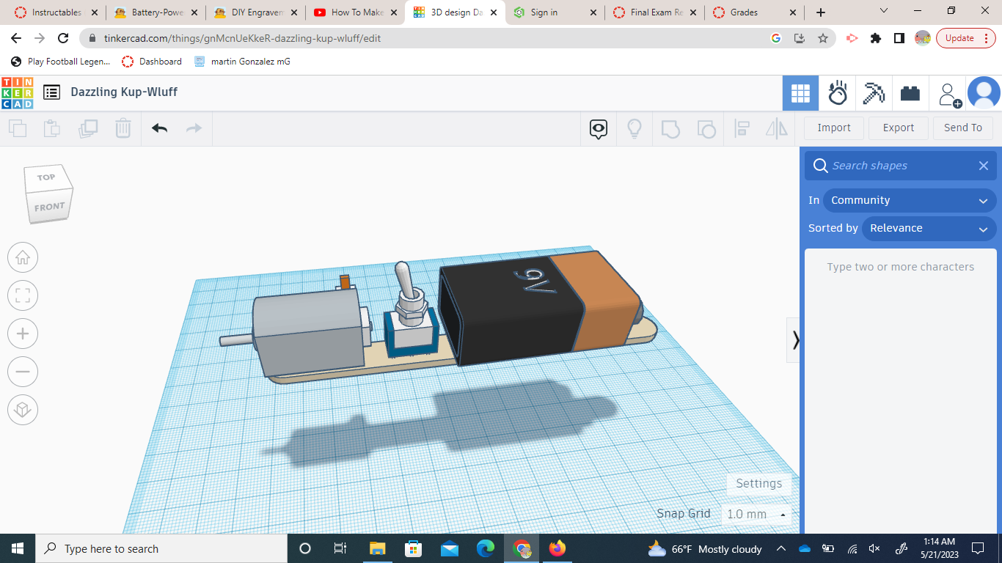Delete selection using the trash icon
The height and width of the screenshot is (563, 1002).
point(122,128)
